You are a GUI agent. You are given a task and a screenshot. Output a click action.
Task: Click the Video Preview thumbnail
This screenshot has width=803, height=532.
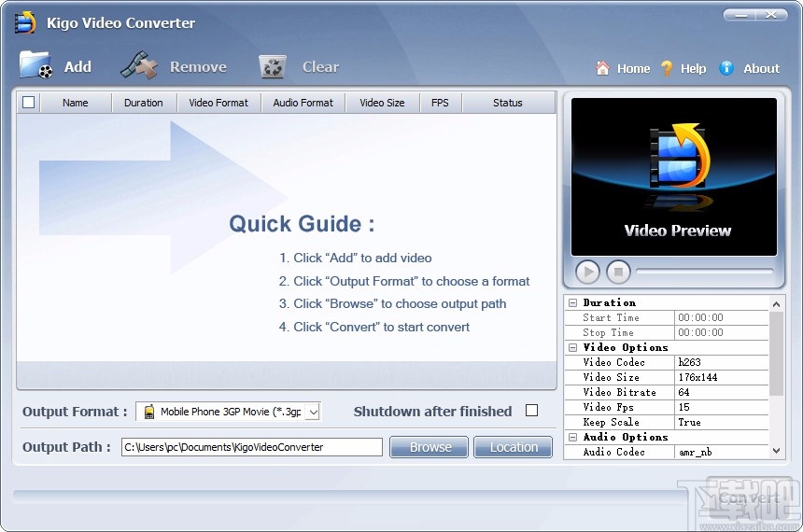point(674,176)
